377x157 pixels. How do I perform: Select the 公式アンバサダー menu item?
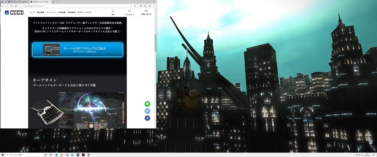(85, 12)
